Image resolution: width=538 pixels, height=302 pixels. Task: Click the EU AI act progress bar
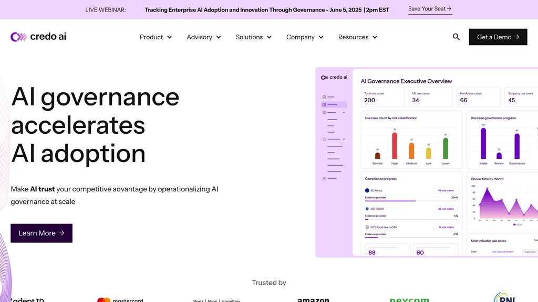tap(411, 201)
